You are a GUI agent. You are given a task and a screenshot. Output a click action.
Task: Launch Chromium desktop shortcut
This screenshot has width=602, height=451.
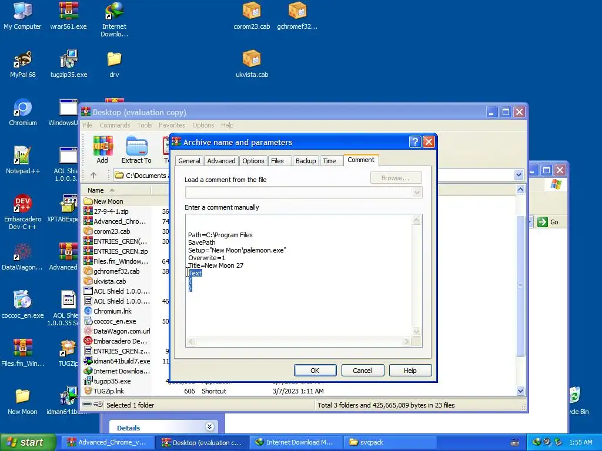pyautogui.click(x=23, y=112)
